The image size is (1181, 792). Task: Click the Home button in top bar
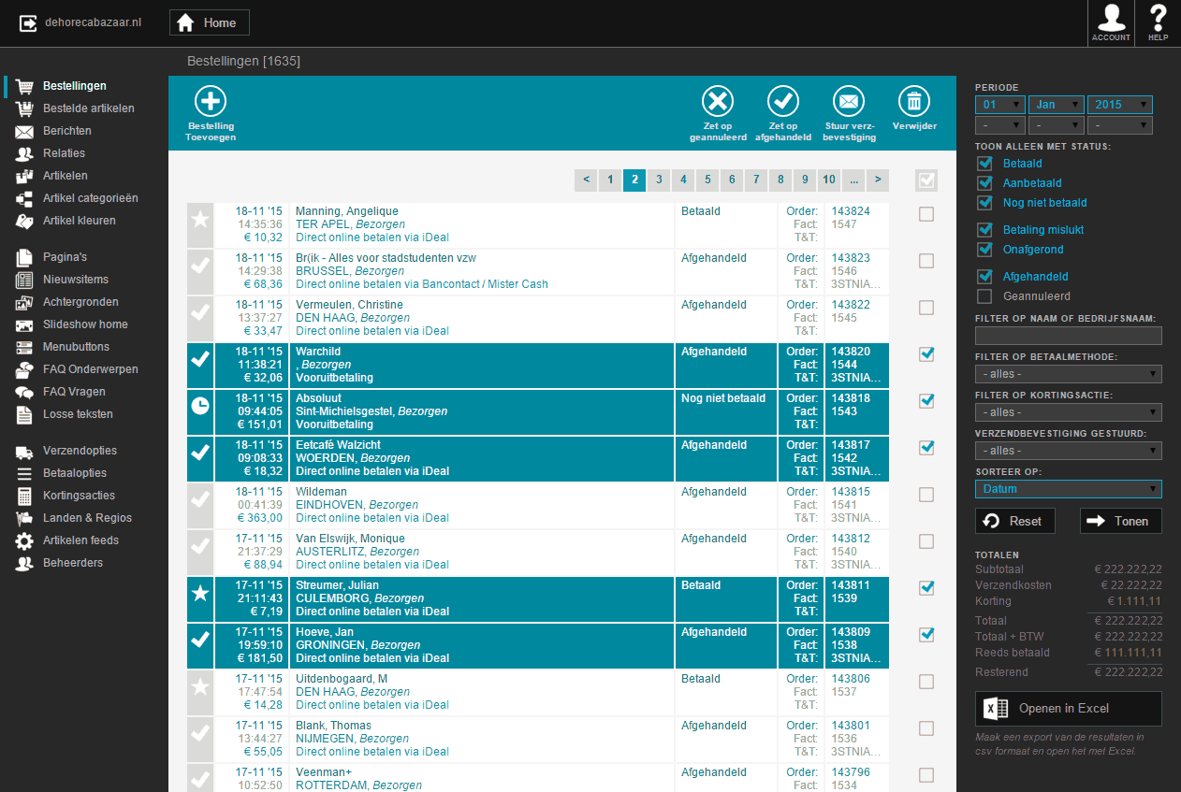pos(210,22)
